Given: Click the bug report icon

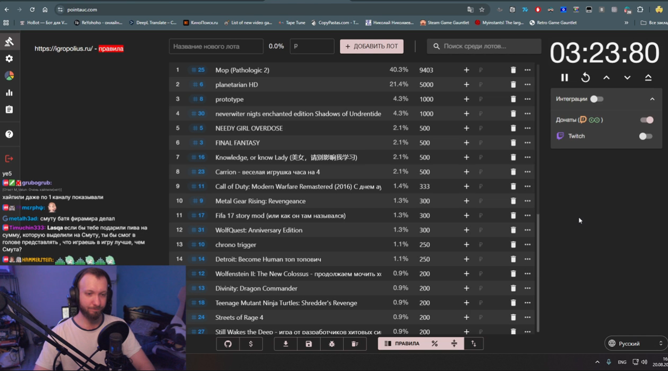Looking at the screenshot, I should tap(332, 344).
